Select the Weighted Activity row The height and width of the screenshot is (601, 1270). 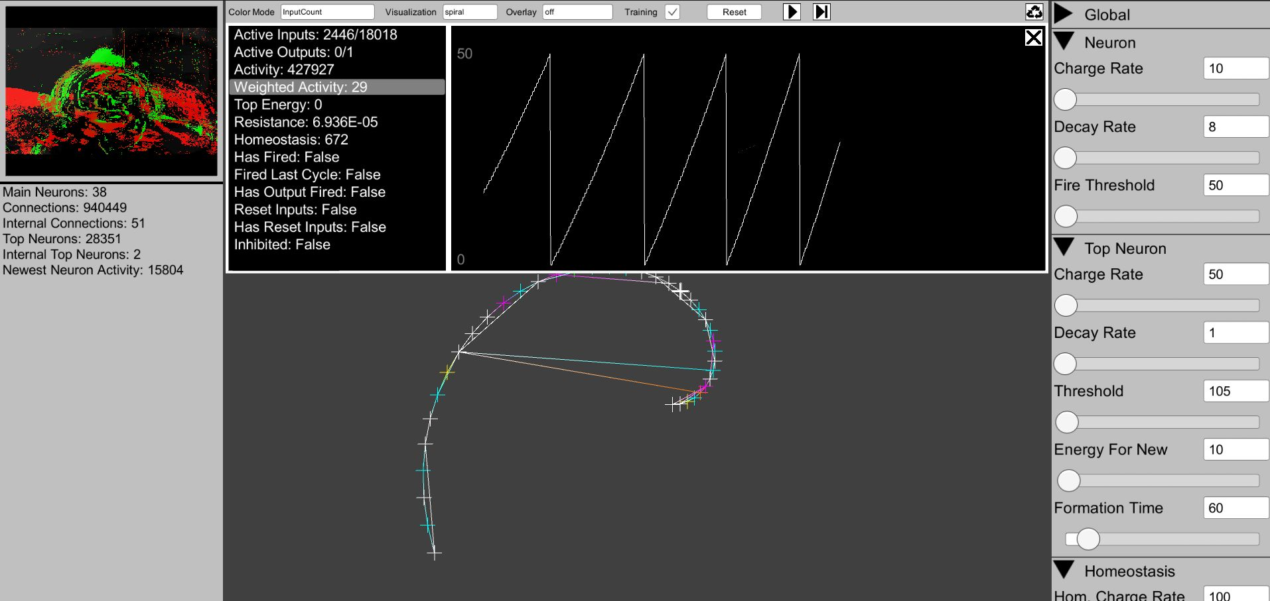click(337, 87)
